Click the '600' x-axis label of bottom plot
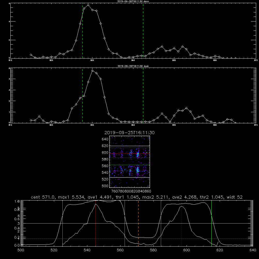The height and width of the screenshot is (259, 259). (187, 250)
